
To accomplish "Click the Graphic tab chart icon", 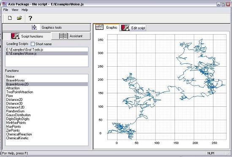I will (99, 27).
